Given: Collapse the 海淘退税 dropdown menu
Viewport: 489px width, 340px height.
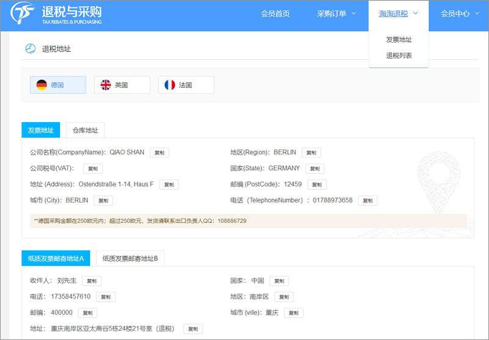Looking at the screenshot, I should [x=398, y=14].
